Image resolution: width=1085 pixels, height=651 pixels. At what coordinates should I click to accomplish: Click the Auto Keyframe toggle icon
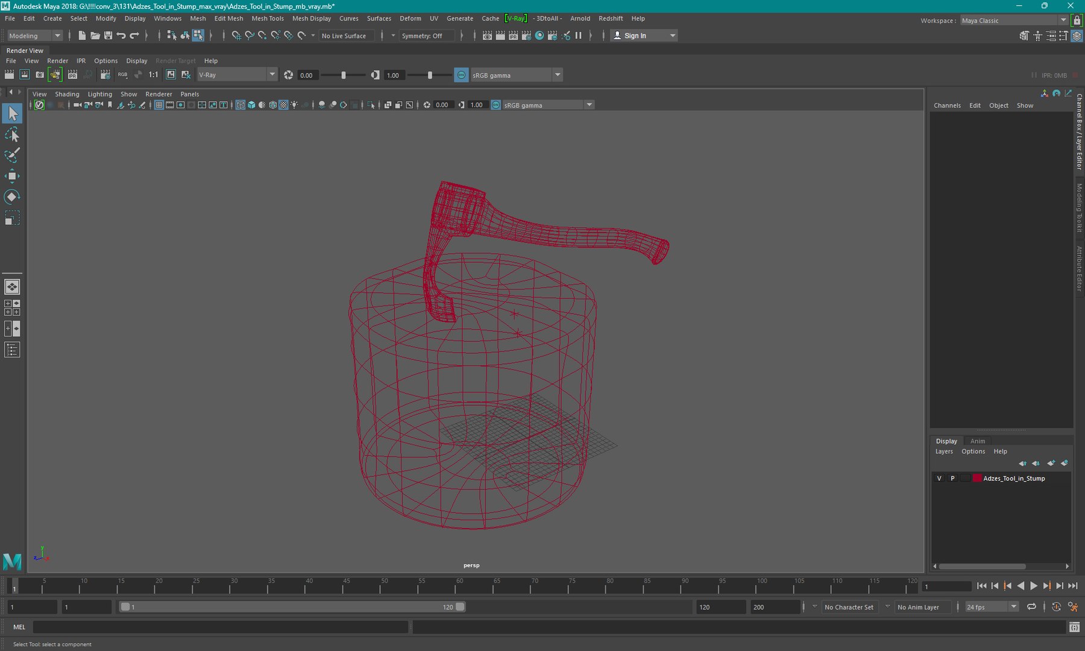(x=1056, y=607)
